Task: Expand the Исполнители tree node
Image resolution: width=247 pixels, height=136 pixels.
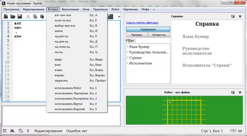Action: [x=127, y=63]
